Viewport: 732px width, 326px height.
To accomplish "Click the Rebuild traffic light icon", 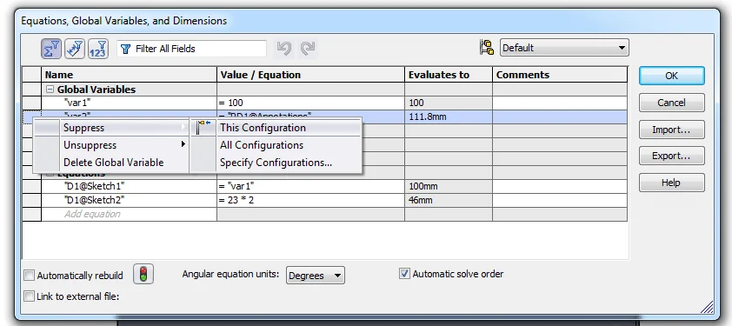I will pos(143,274).
